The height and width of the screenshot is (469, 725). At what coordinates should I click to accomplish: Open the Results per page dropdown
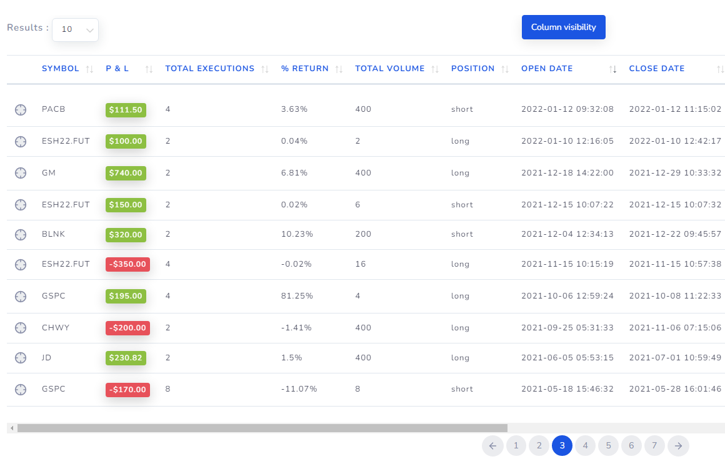pyautogui.click(x=76, y=29)
